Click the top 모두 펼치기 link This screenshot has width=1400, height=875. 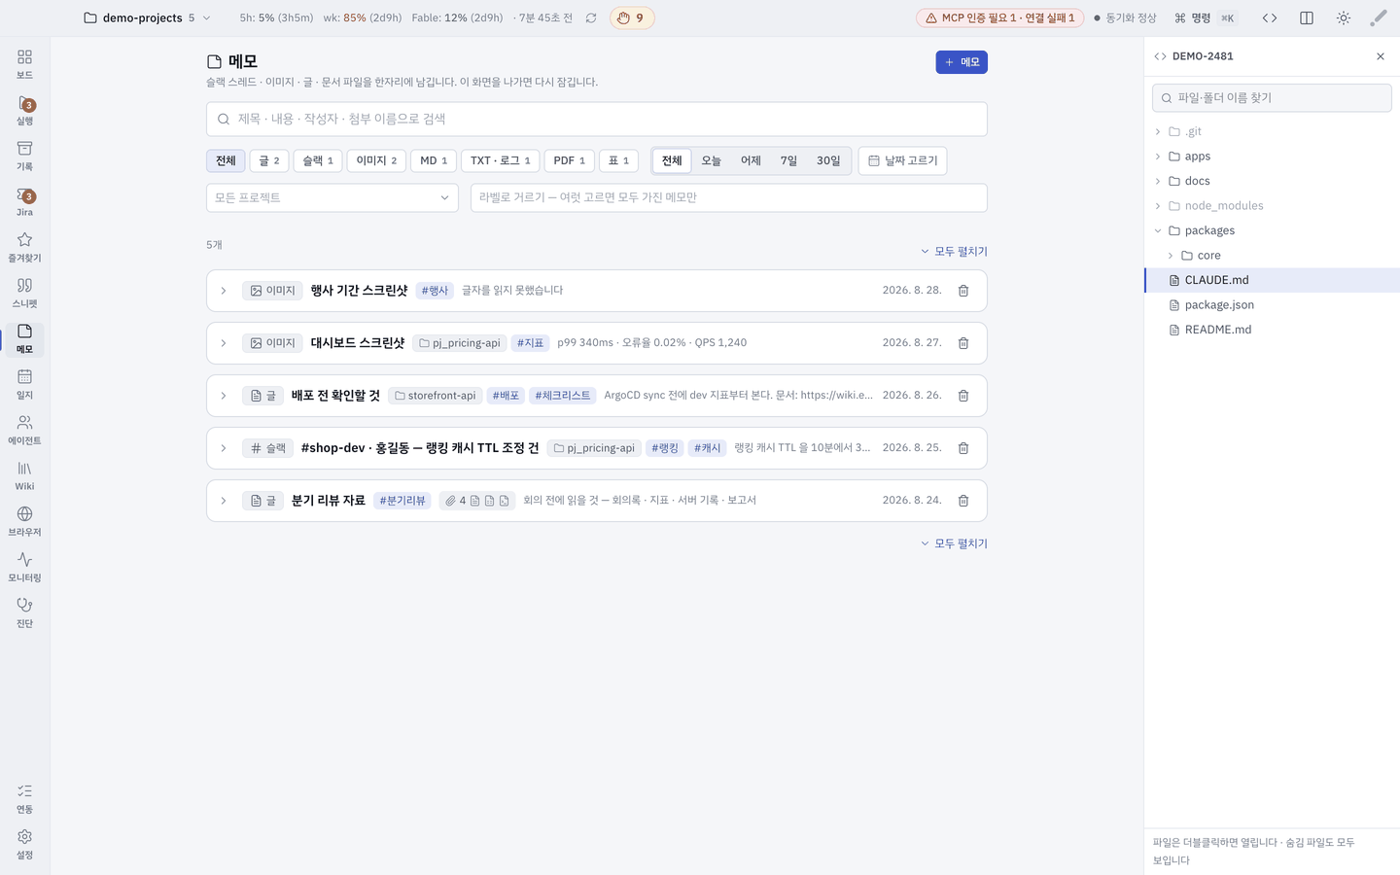pos(954,252)
